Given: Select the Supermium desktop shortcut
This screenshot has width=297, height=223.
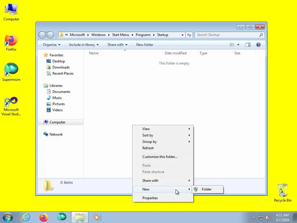Looking at the screenshot, I should coord(11,72).
